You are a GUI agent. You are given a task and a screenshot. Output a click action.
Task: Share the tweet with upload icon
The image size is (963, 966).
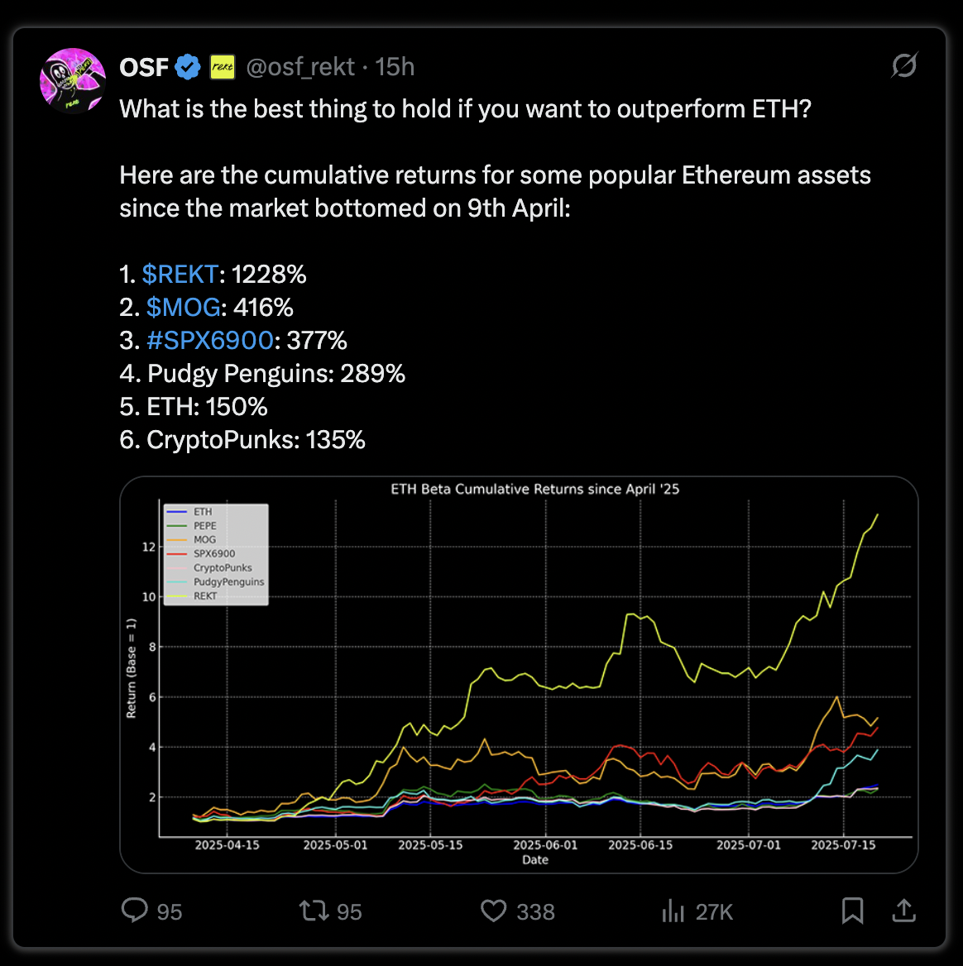pyautogui.click(x=904, y=911)
